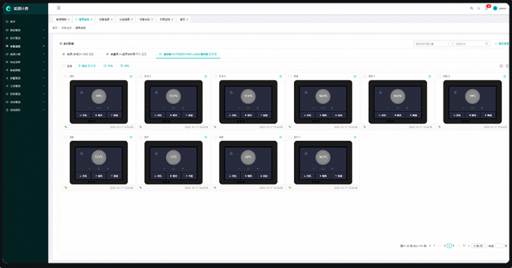Click the search magnifier icon in header
512x268 pixels.
click(472, 8)
